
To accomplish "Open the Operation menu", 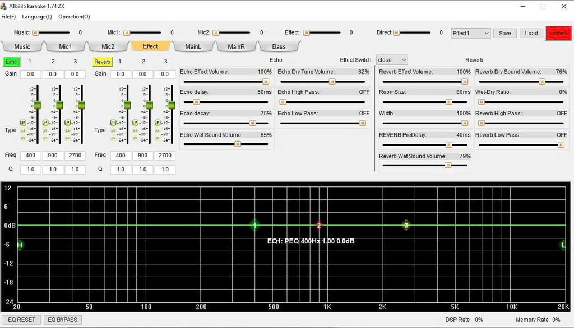I will pyautogui.click(x=74, y=17).
